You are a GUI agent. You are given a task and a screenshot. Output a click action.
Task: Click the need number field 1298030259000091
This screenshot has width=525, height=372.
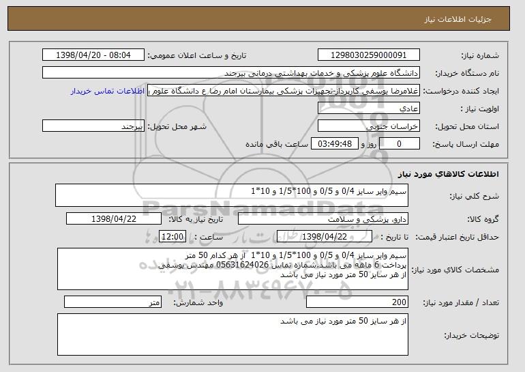(369, 55)
